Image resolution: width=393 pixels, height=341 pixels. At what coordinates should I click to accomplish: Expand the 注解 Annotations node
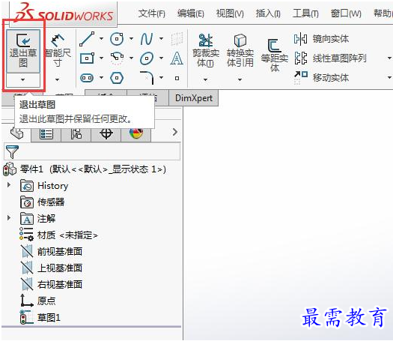(x=9, y=217)
